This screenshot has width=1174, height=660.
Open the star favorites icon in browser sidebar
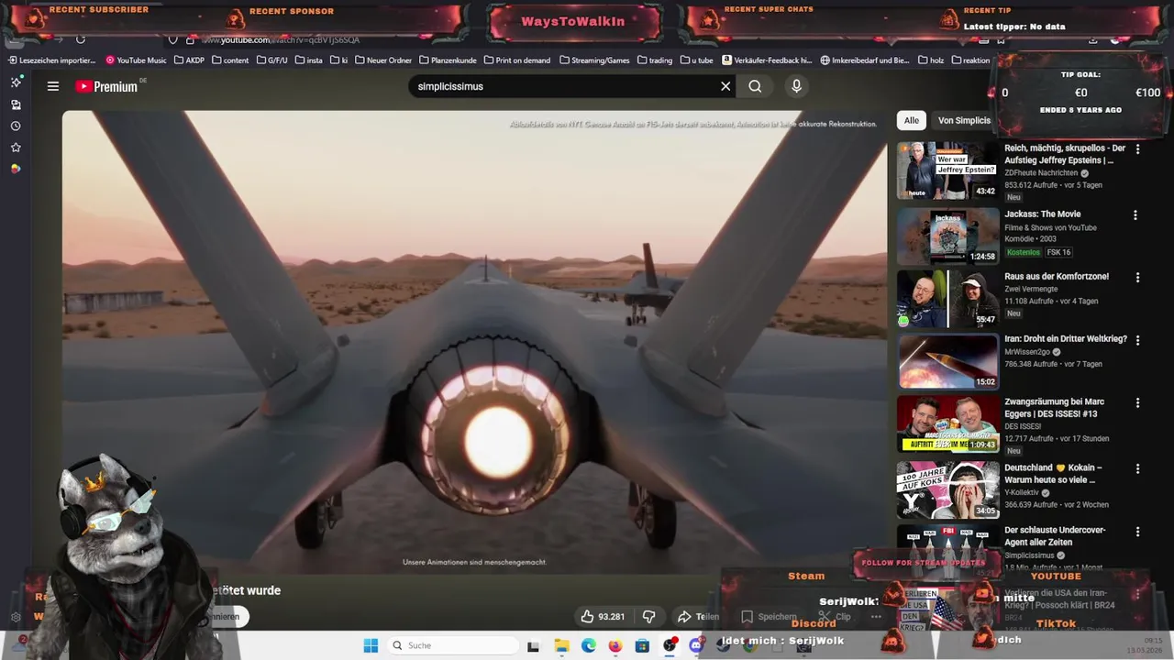coord(16,147)
